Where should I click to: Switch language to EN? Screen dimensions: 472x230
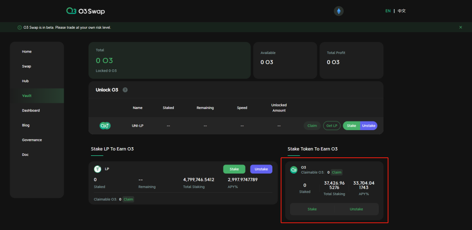(x=388, y=11)
